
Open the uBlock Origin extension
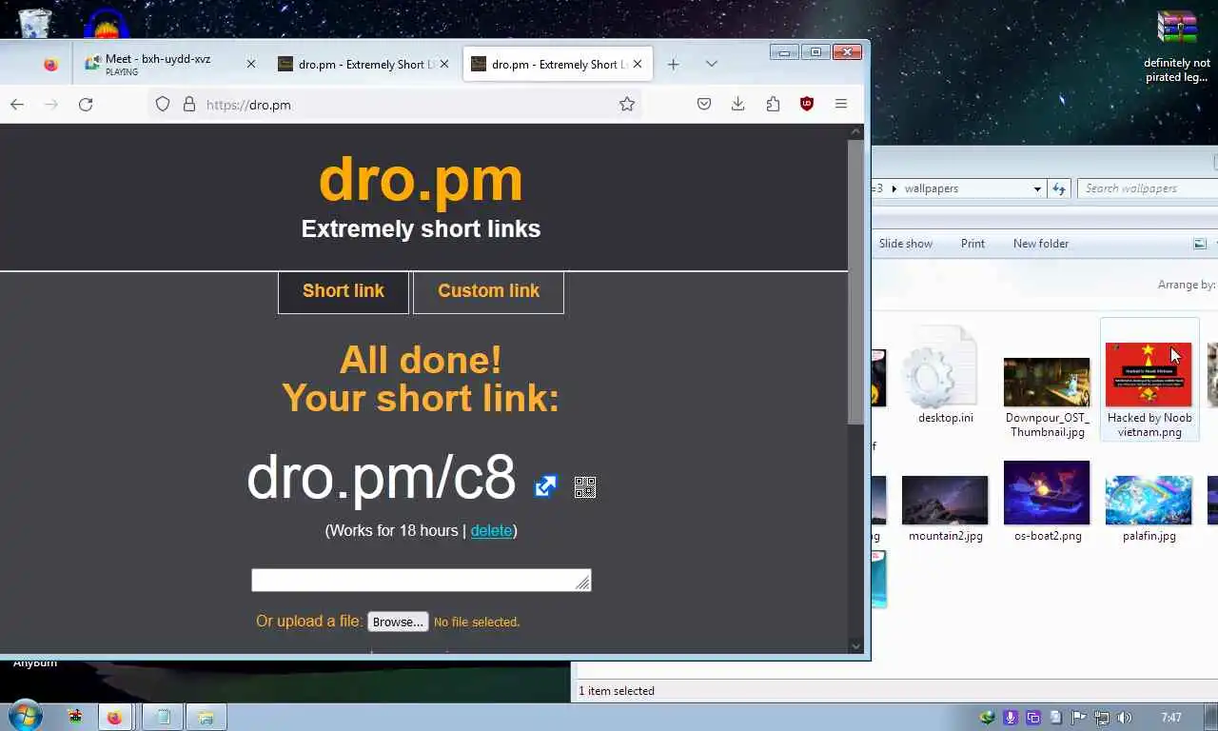tap(807, 105)
